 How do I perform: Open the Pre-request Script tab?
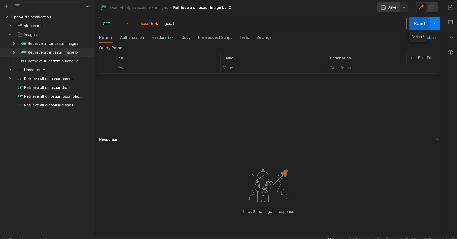[x=215, y=37]
